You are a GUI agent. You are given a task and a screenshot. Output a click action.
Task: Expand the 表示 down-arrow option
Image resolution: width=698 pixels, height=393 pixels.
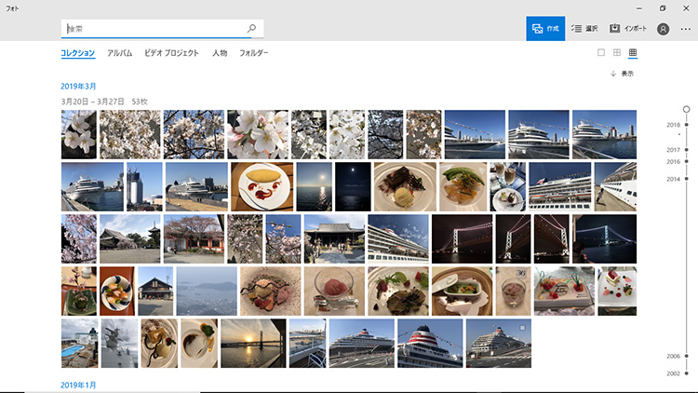623,74
